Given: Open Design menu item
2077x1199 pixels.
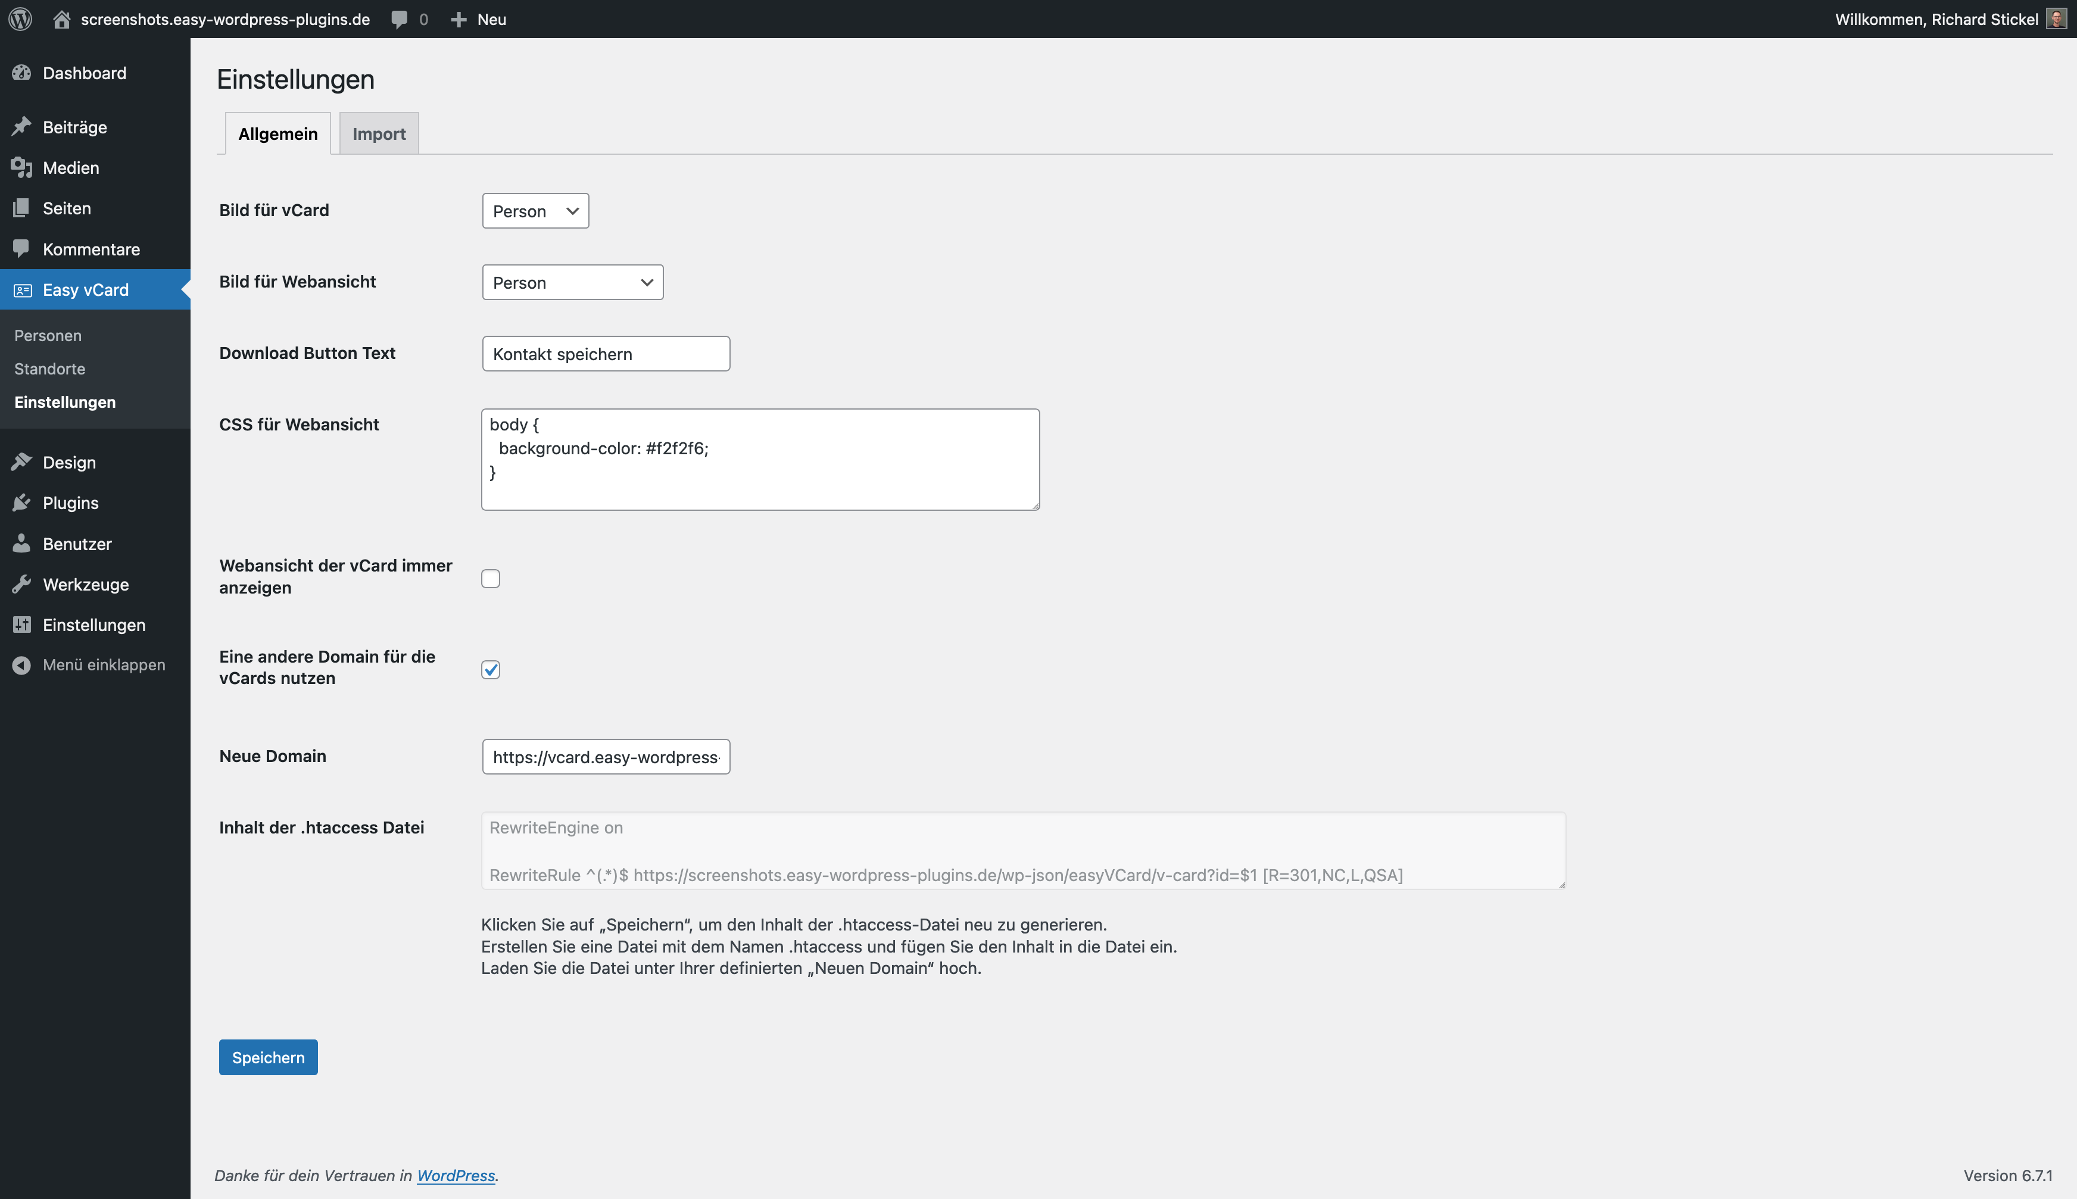Looking at the screenshot, I should (95, 462).
